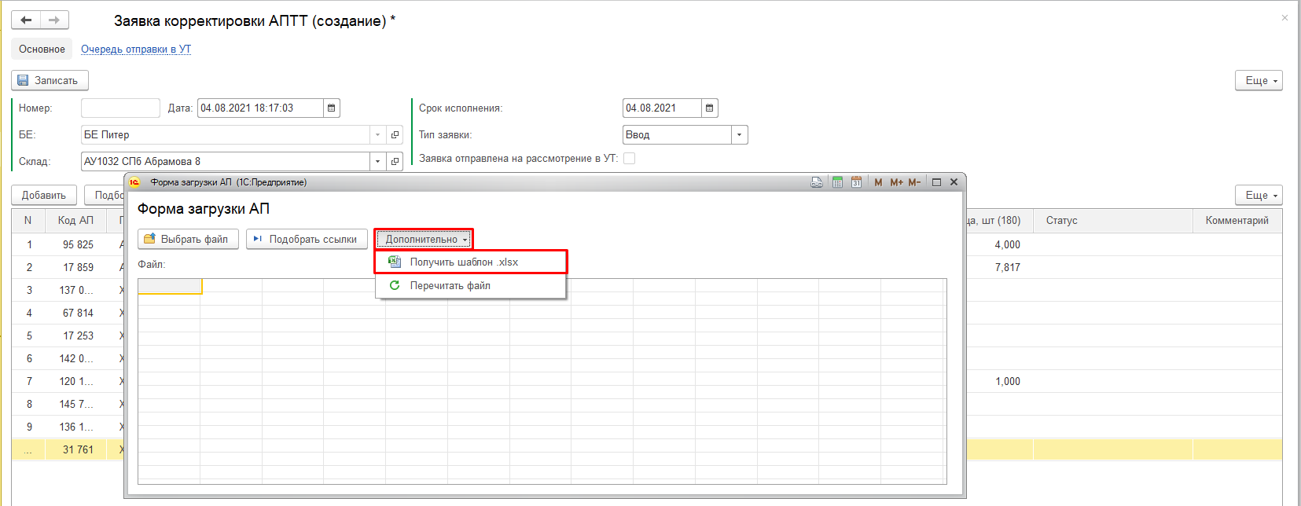Expand the Склад dropdown list
Viewport: 1301px width, 506px height.
click(x=377, y=162)
